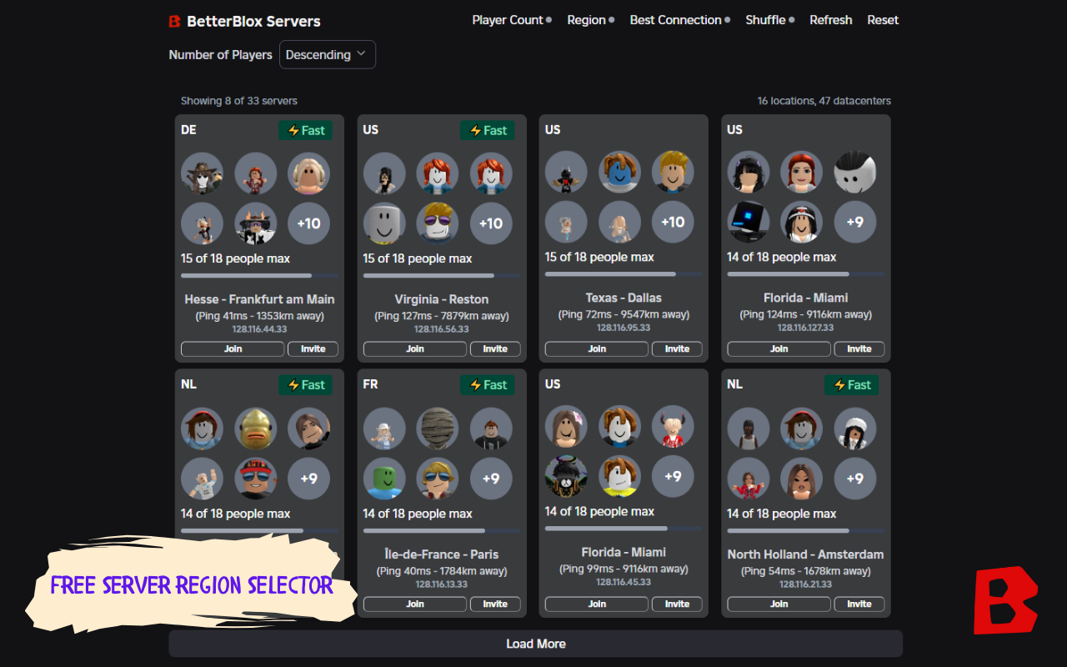Click the white beanie avatar on Amsterdam card
The height and width of the screenshot is (667, 1067).
point(855,428)
